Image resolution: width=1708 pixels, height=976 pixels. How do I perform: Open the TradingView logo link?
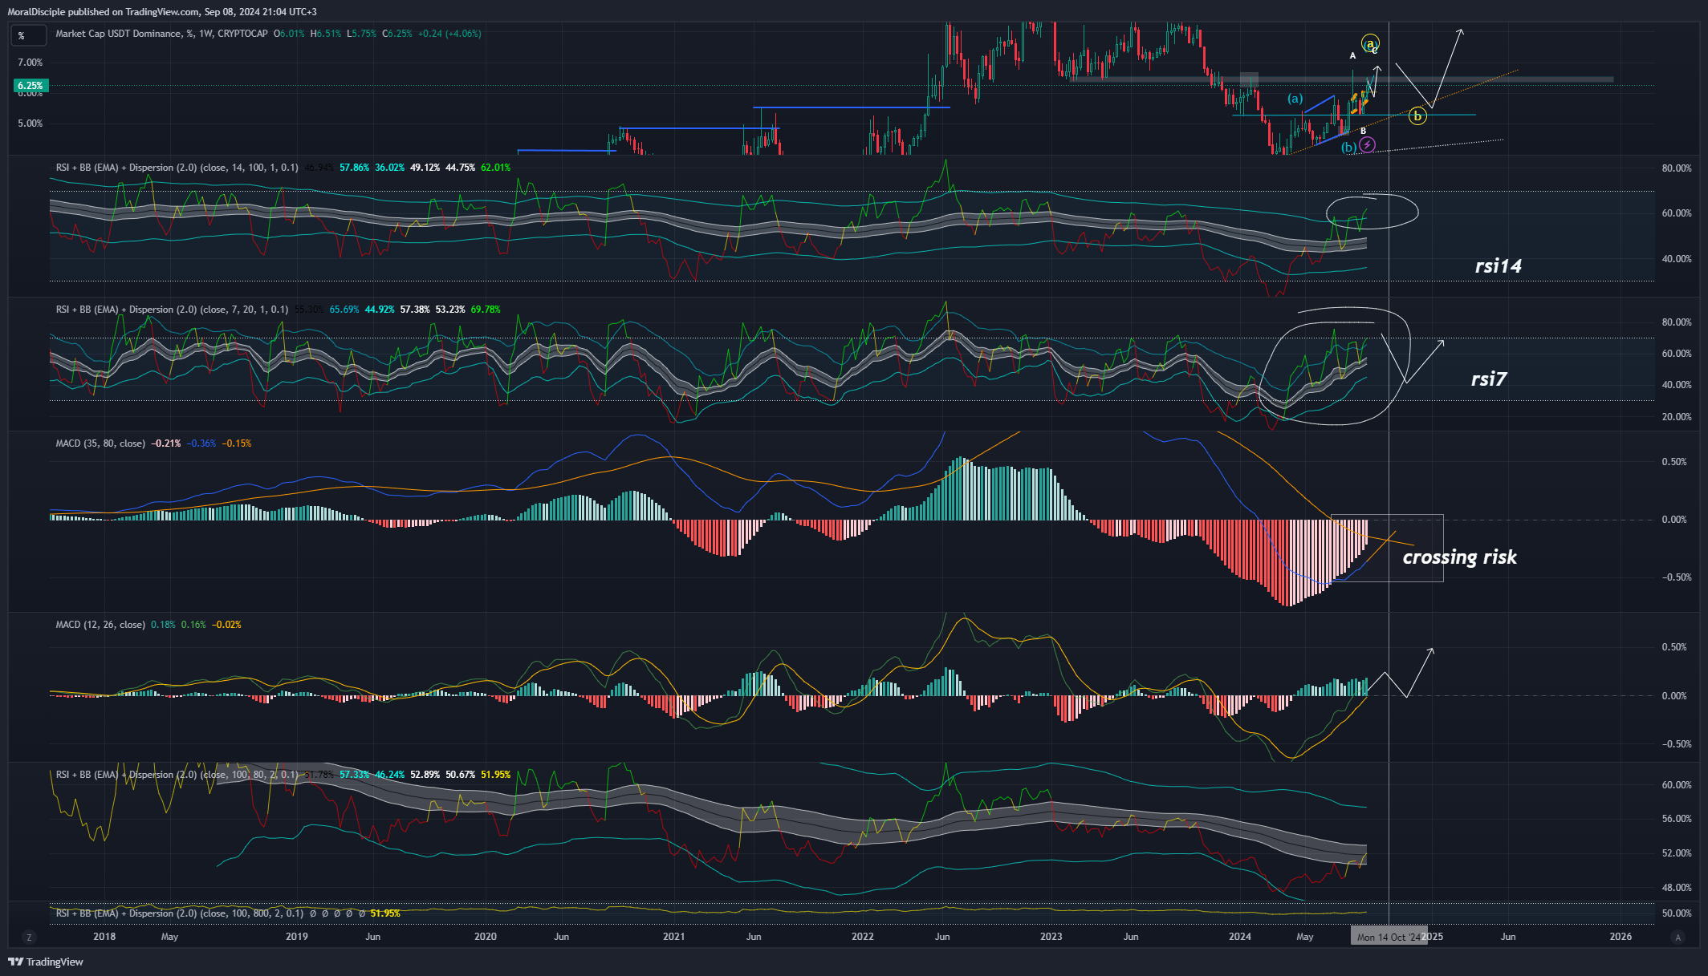tap(46, 962)
